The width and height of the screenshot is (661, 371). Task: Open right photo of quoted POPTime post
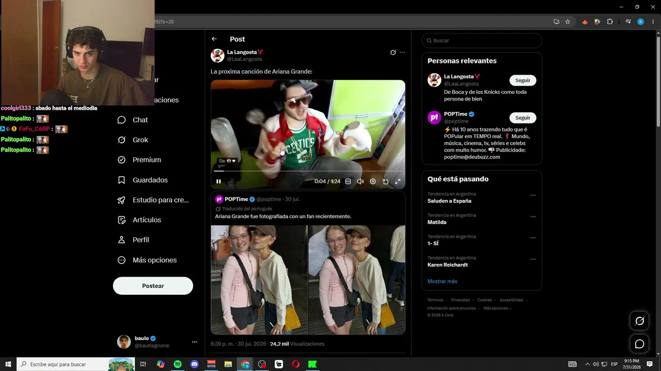357,280
